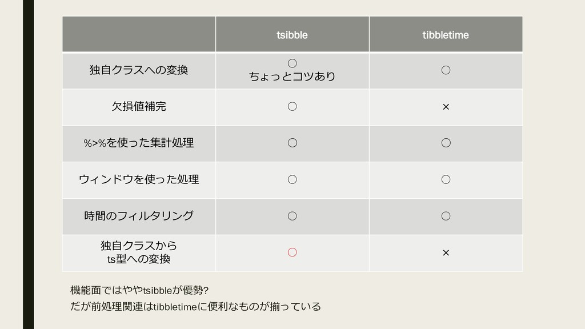
Task: Click the tibbletime column header
Action: (x=446, y=35)
